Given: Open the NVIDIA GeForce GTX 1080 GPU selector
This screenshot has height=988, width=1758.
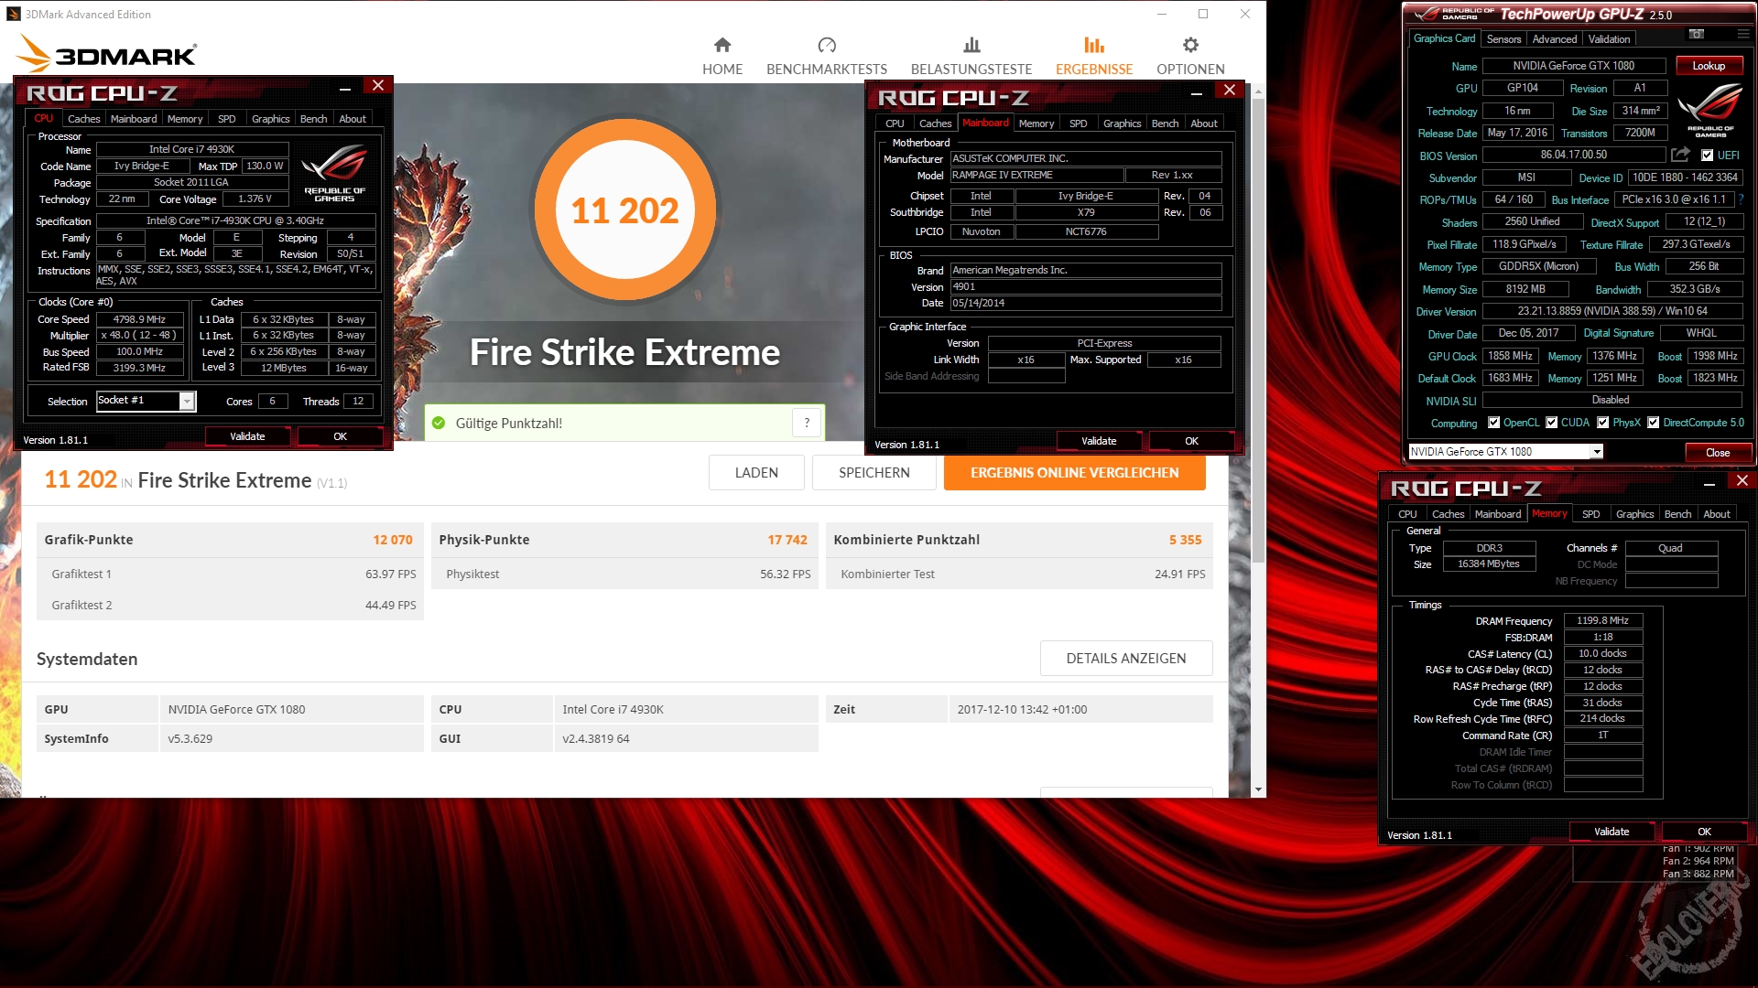Looking at the screenshot, I should pos(1505,452).
